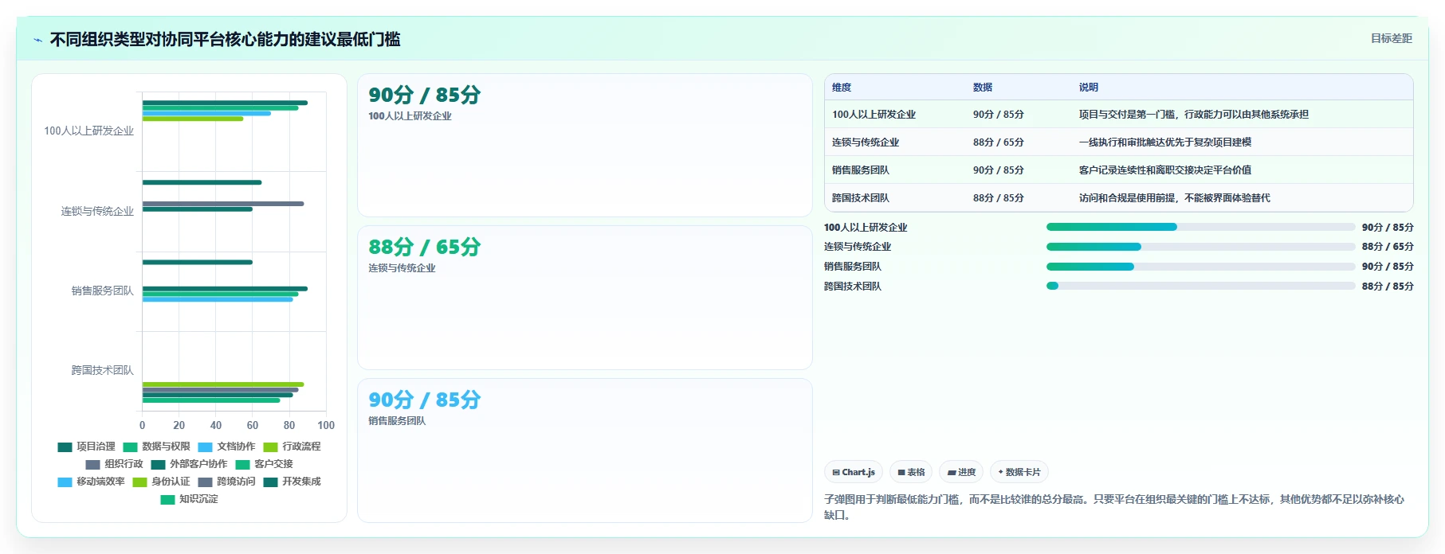The image size is (1445, 554).
Task: Hide the 开发集成 legend series
Action: [292, 482]
